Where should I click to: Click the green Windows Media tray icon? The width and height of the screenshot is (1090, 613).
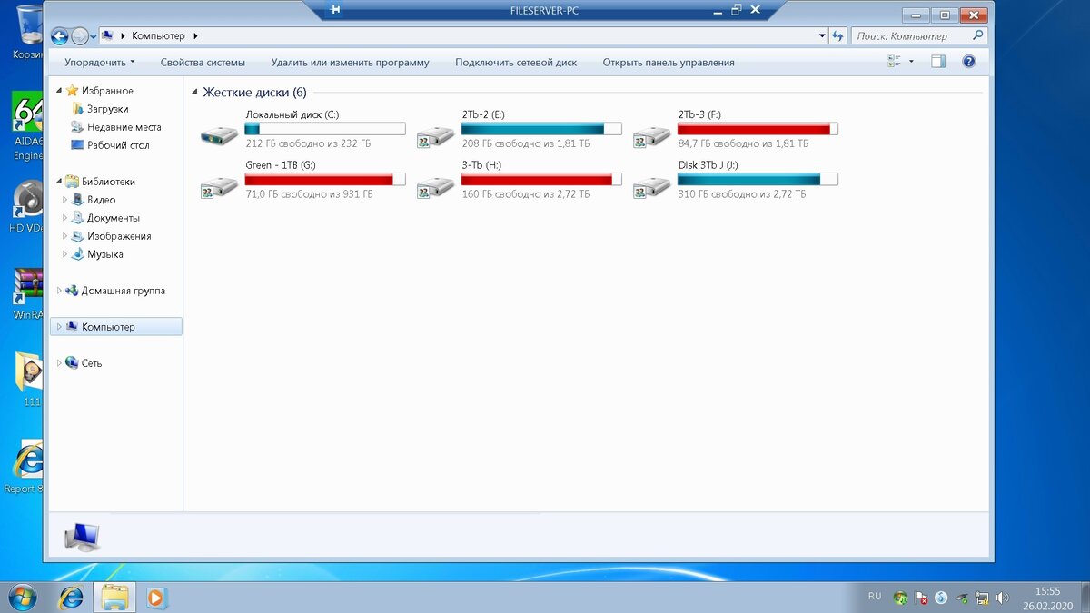click(900, 598)
